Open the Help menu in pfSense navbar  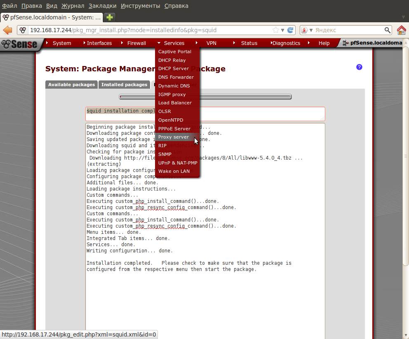click(324, 43)
